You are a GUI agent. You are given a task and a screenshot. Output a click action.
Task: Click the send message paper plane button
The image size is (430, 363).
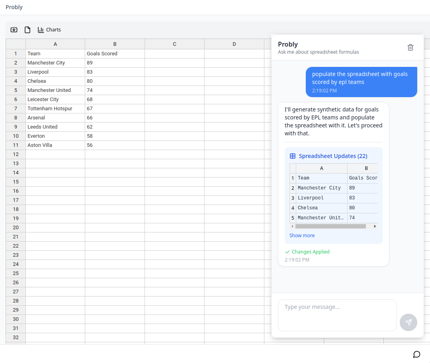coord(408,322)
